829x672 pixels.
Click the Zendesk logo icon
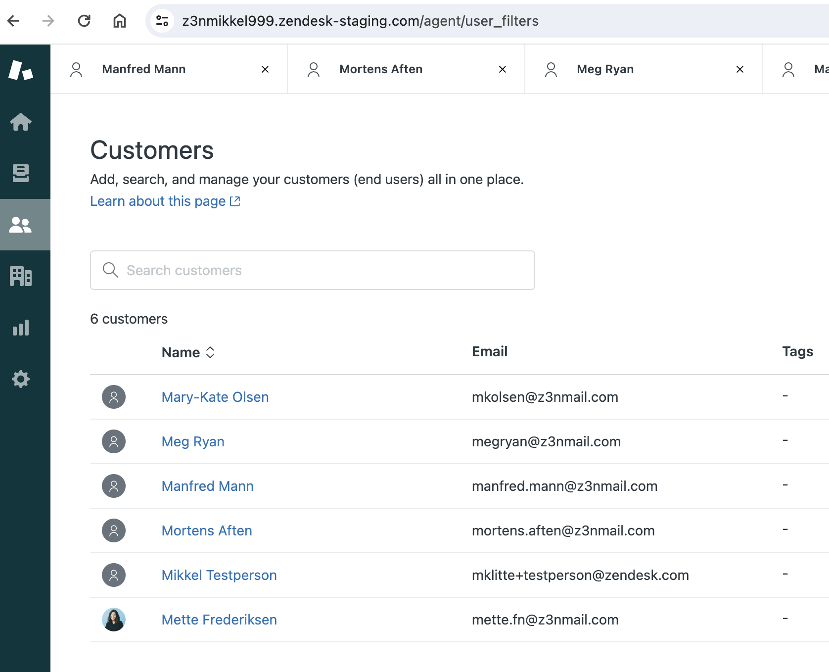[x=21, y=70]
